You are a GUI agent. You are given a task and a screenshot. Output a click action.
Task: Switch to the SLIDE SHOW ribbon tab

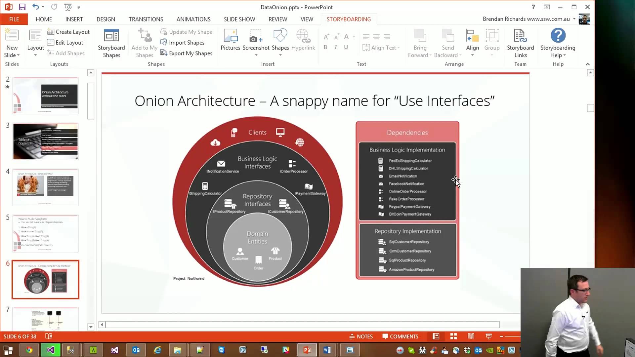click(239, 19)
